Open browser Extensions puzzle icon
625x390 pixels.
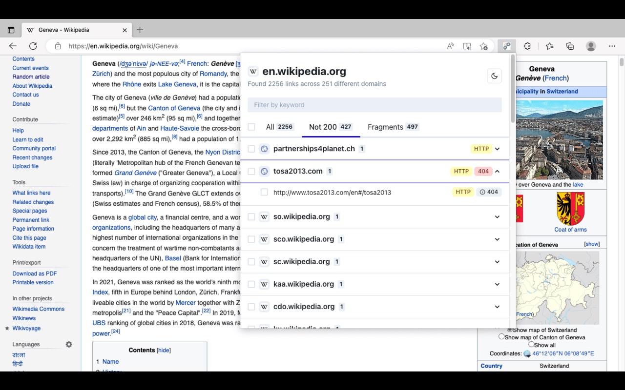(527, 46)
